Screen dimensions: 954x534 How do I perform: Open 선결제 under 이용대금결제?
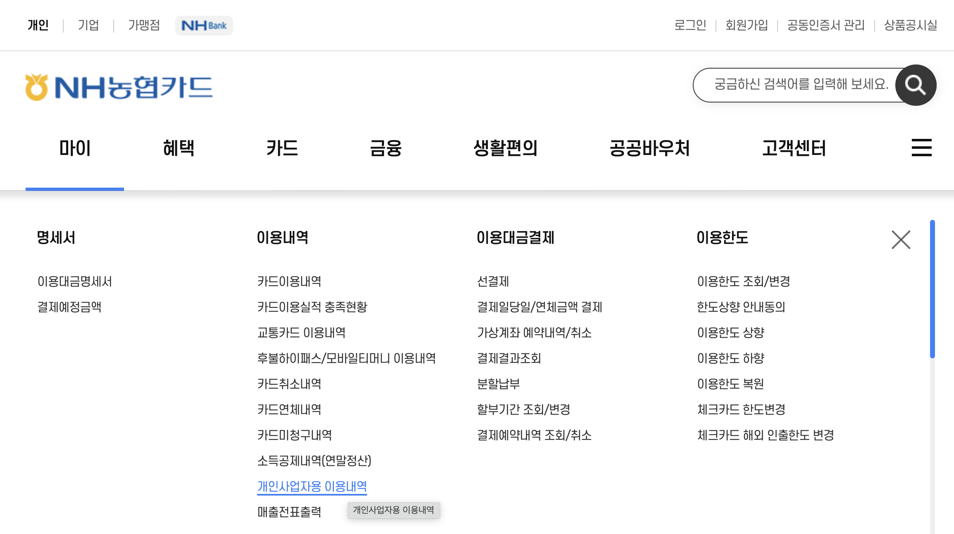(x=493, y=281)
